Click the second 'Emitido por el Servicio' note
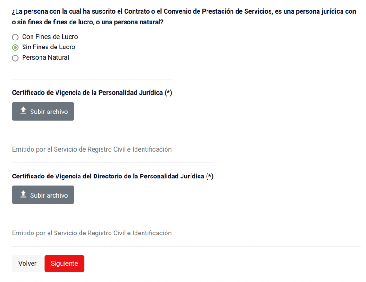366x282 pixels. (92, 233)
